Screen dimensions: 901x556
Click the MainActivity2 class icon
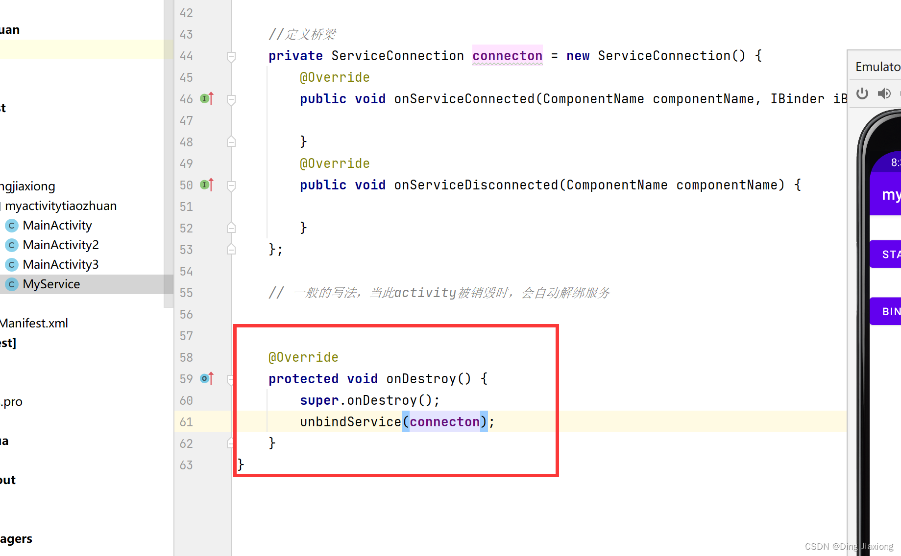coord(12,245)
